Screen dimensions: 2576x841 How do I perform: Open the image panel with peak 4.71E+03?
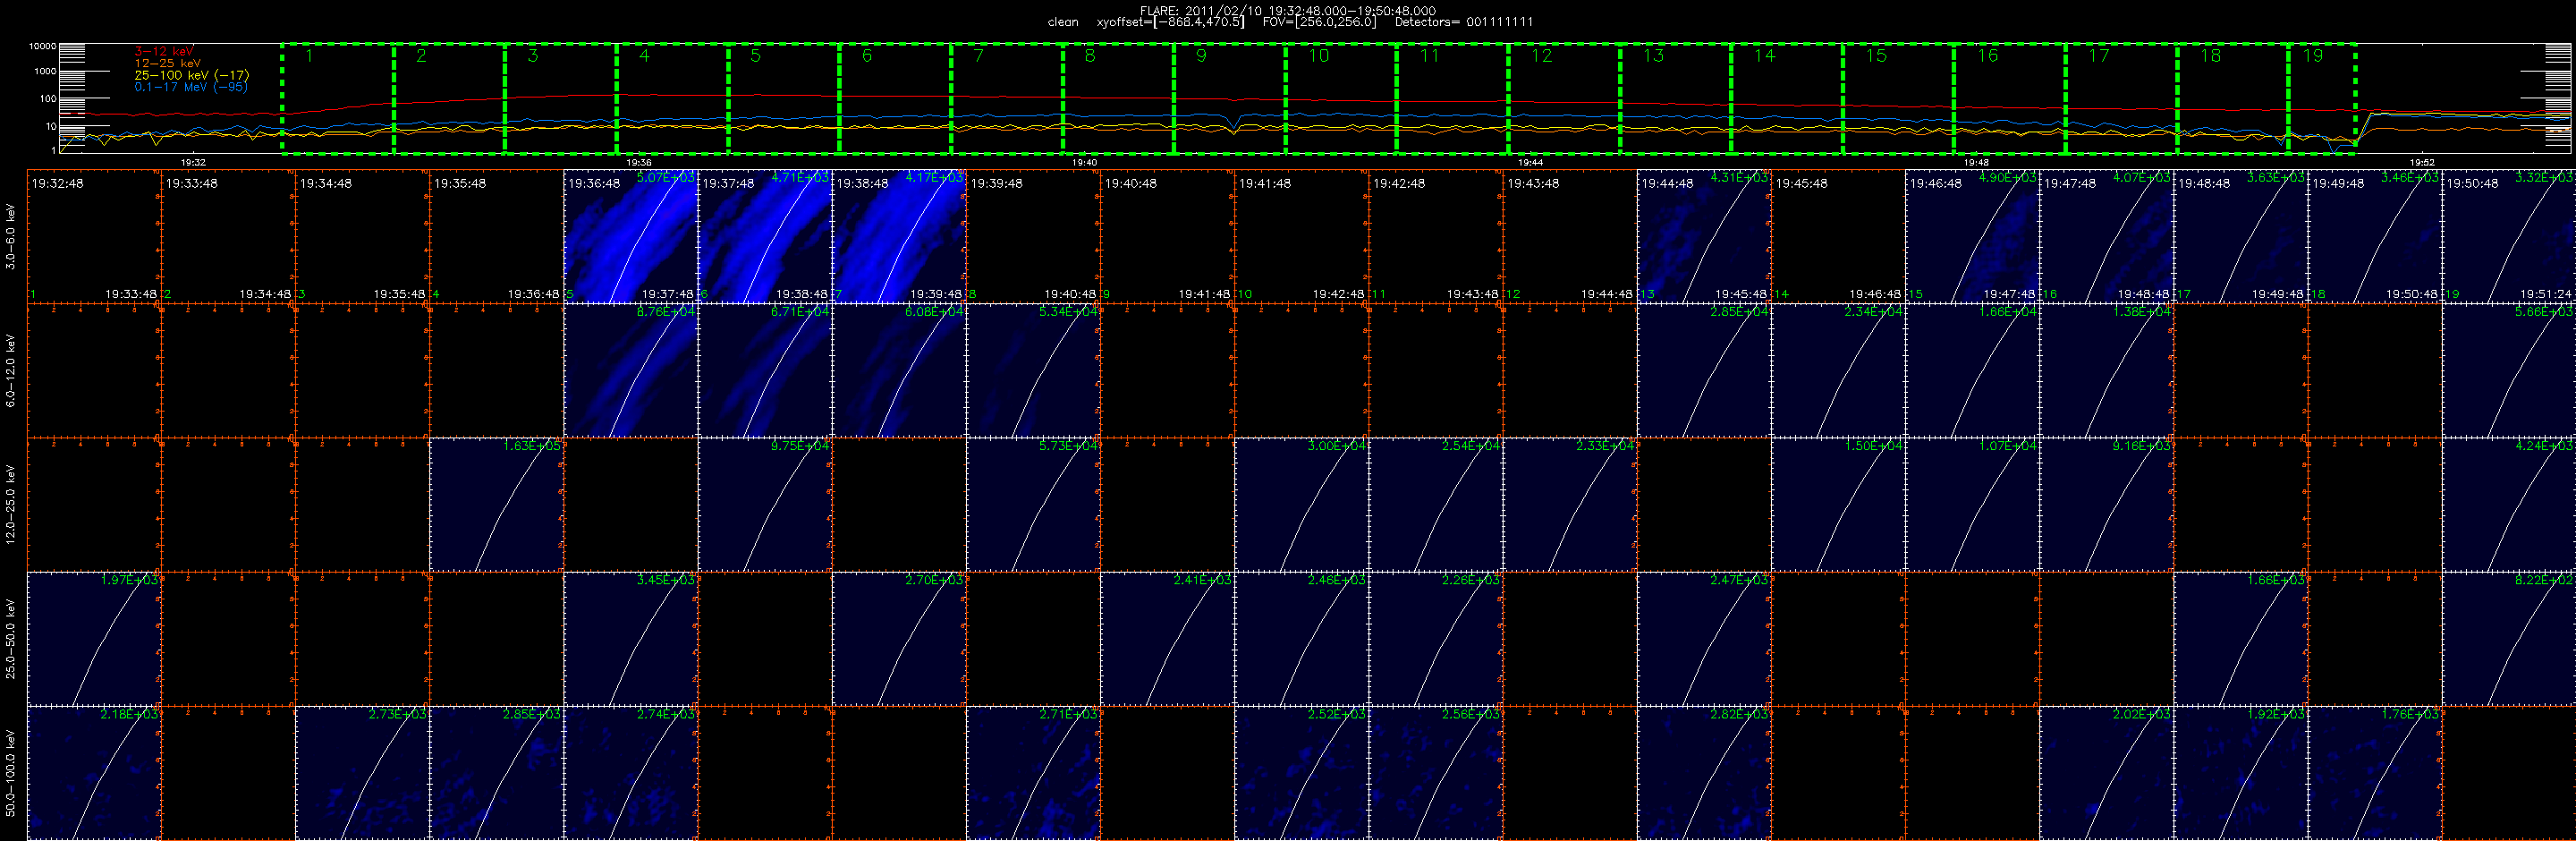pos(765,236)
